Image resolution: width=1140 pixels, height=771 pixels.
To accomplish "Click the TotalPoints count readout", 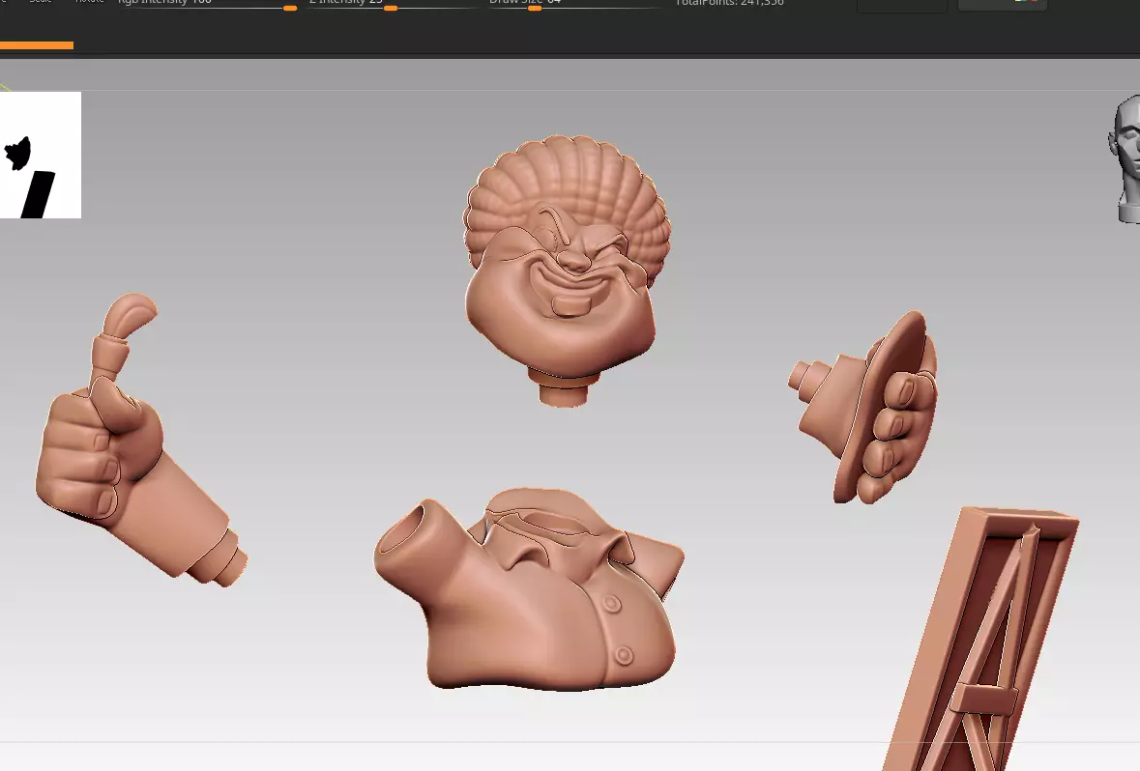I will click(x=729, y=3).
